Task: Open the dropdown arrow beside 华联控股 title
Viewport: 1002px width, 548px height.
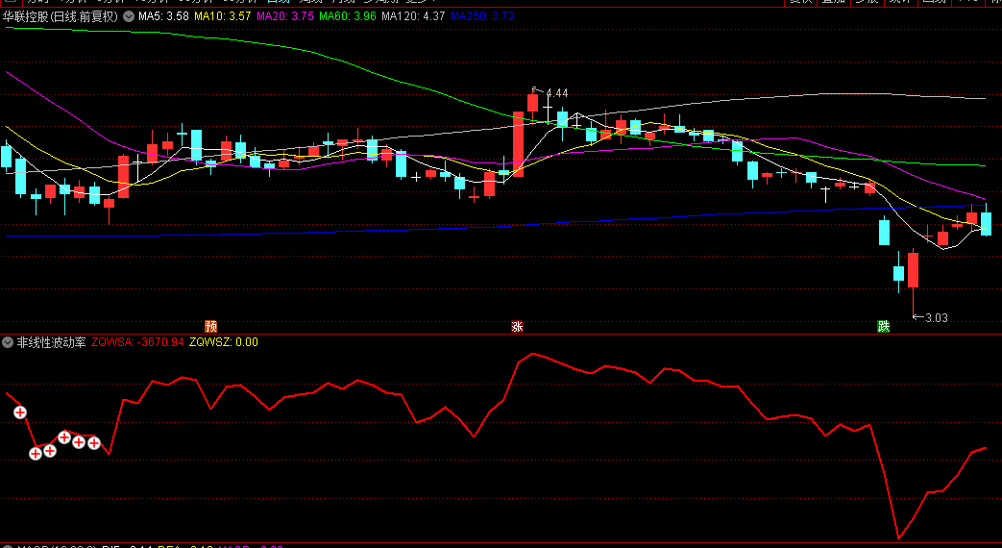Action: coord(129,16)
